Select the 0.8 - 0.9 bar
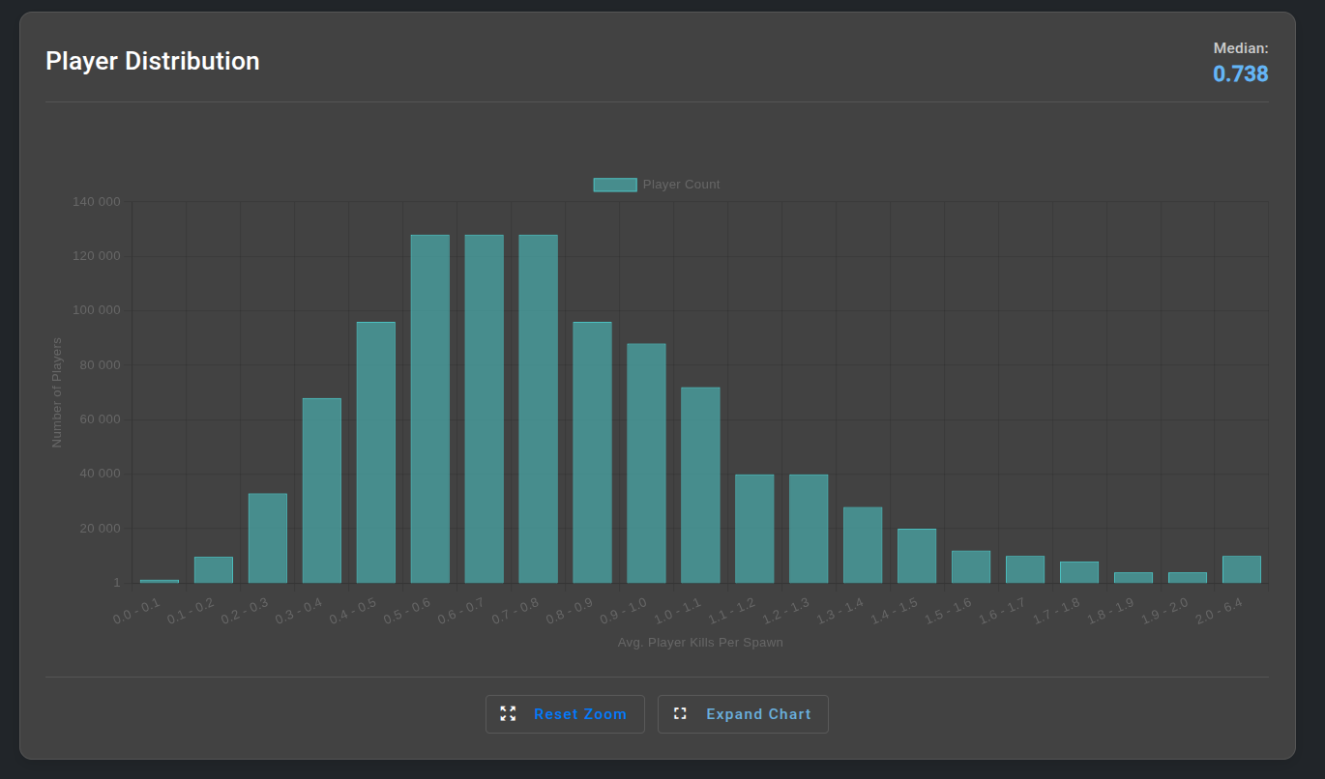 pyautogui.click(x=593, y=452)
